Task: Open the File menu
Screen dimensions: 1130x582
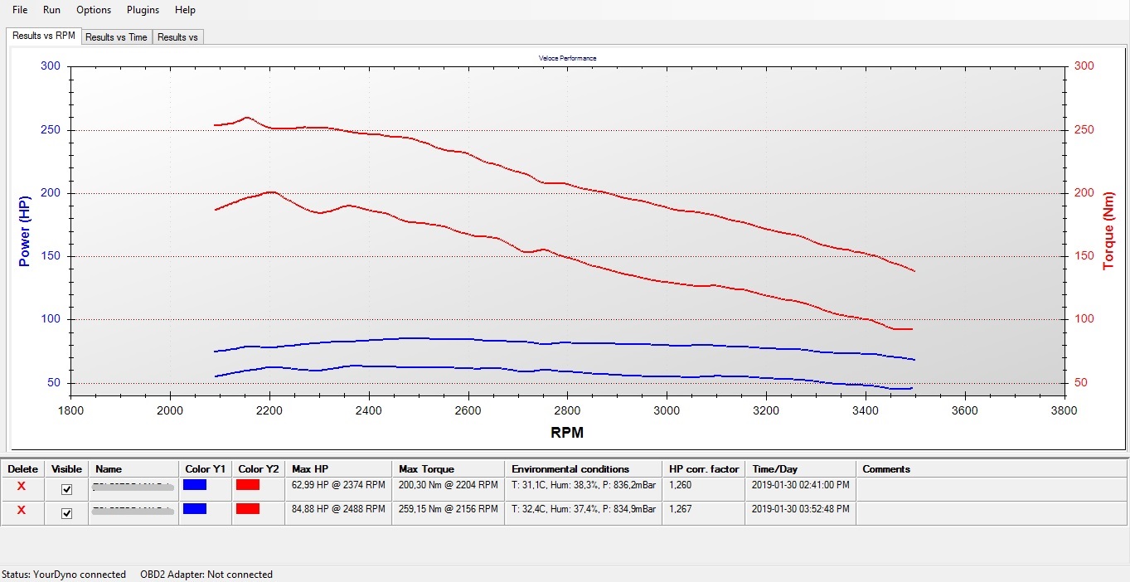Action: pyautogui.click(x=20, y=10)
